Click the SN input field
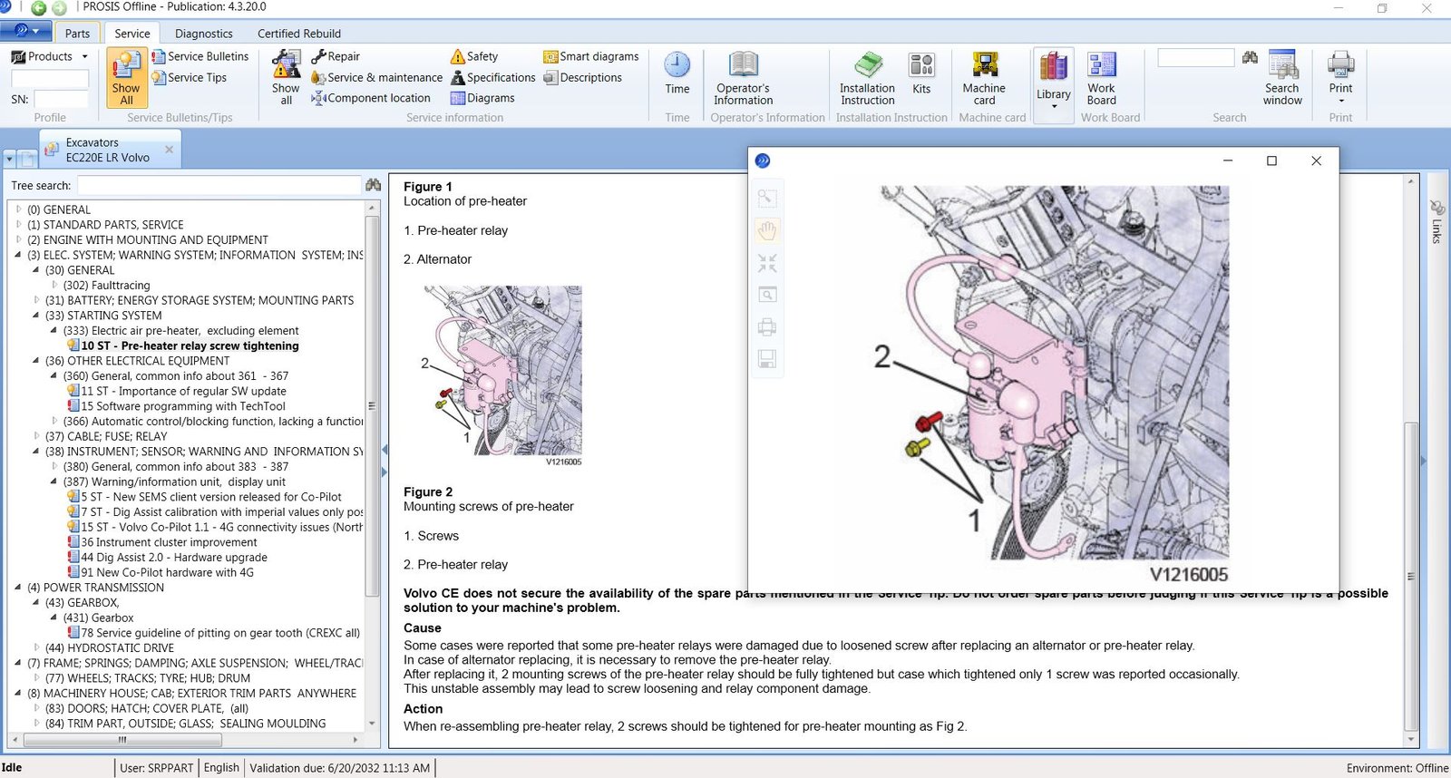 [61, 99]
